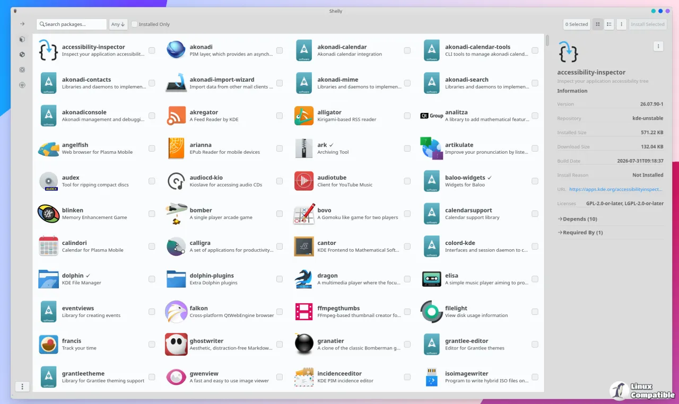The image size is (679, 404).
Task: Click the Install Selected button
Action: 648,24
